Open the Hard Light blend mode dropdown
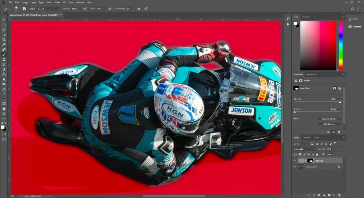 pyautogui.click(x=305, y=149)
